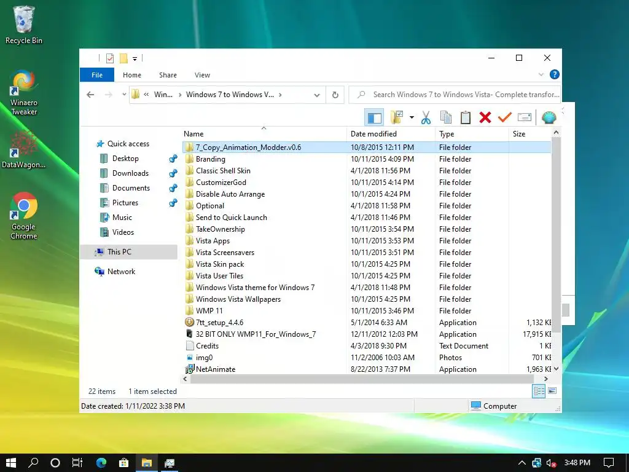Select the 7tt_setup_4.4.6 application file

pos(366,323)
